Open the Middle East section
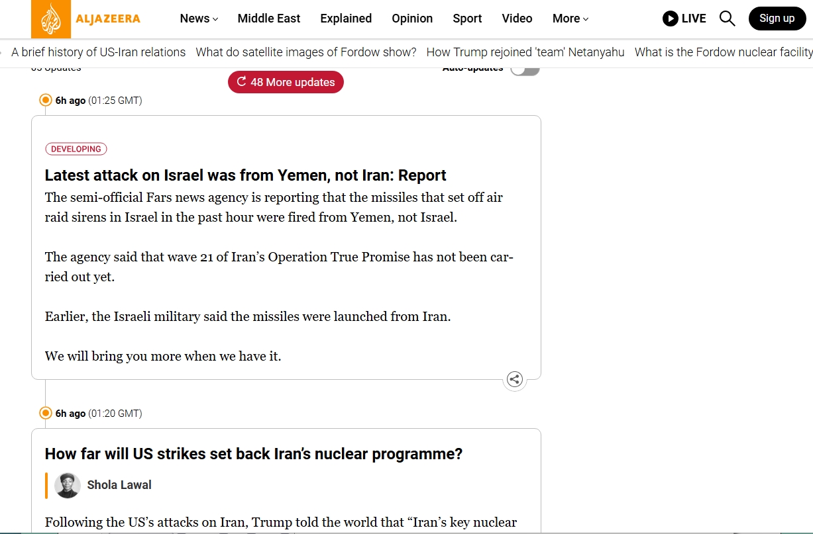 click(x=269, y=19)
